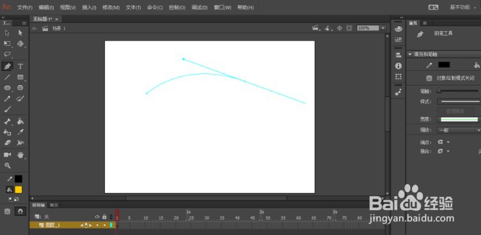This screenshot has height=235, width=481.
Task: Toggle Clip content outside the stage
Action: [x=349, y=28]
